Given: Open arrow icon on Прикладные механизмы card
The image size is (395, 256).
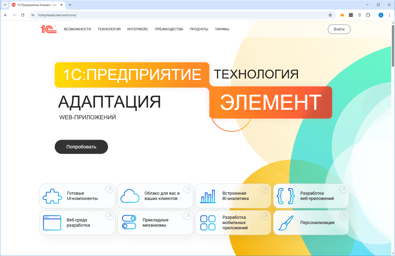Looking at the screenshot, I should click(188, 216).
